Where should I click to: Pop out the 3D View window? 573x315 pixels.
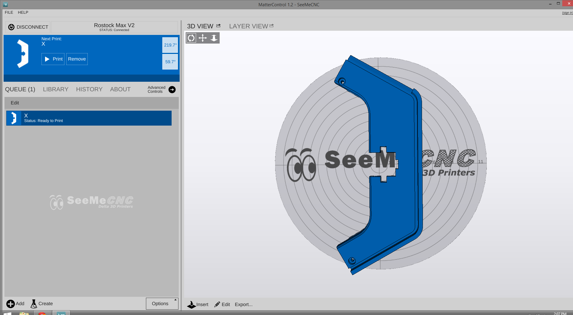[x=218, y=26]
